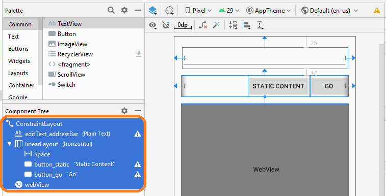Select Widgets palette category
386x196 pixels.
tap(20, 61)
